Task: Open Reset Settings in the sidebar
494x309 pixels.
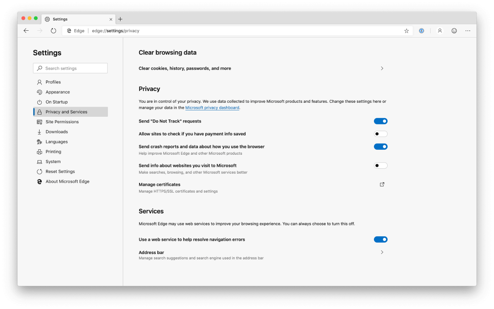Action: (60, 171)
